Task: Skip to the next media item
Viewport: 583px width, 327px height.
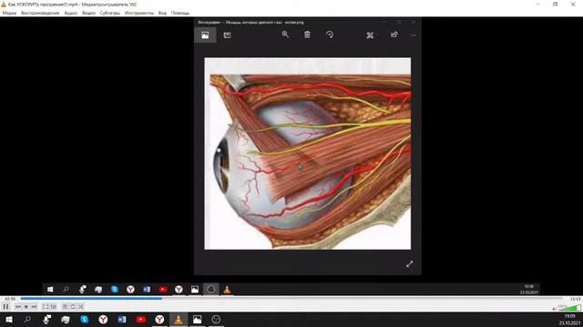Action: [x=34, y=307]
